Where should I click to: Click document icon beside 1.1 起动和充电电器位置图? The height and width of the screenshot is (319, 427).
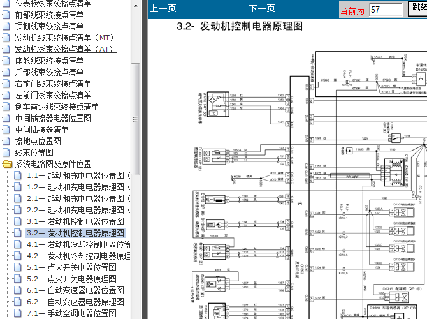17,175
